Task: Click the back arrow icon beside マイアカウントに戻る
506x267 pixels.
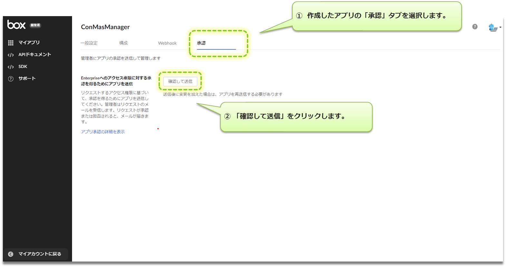Action: [x=11, y=254]
